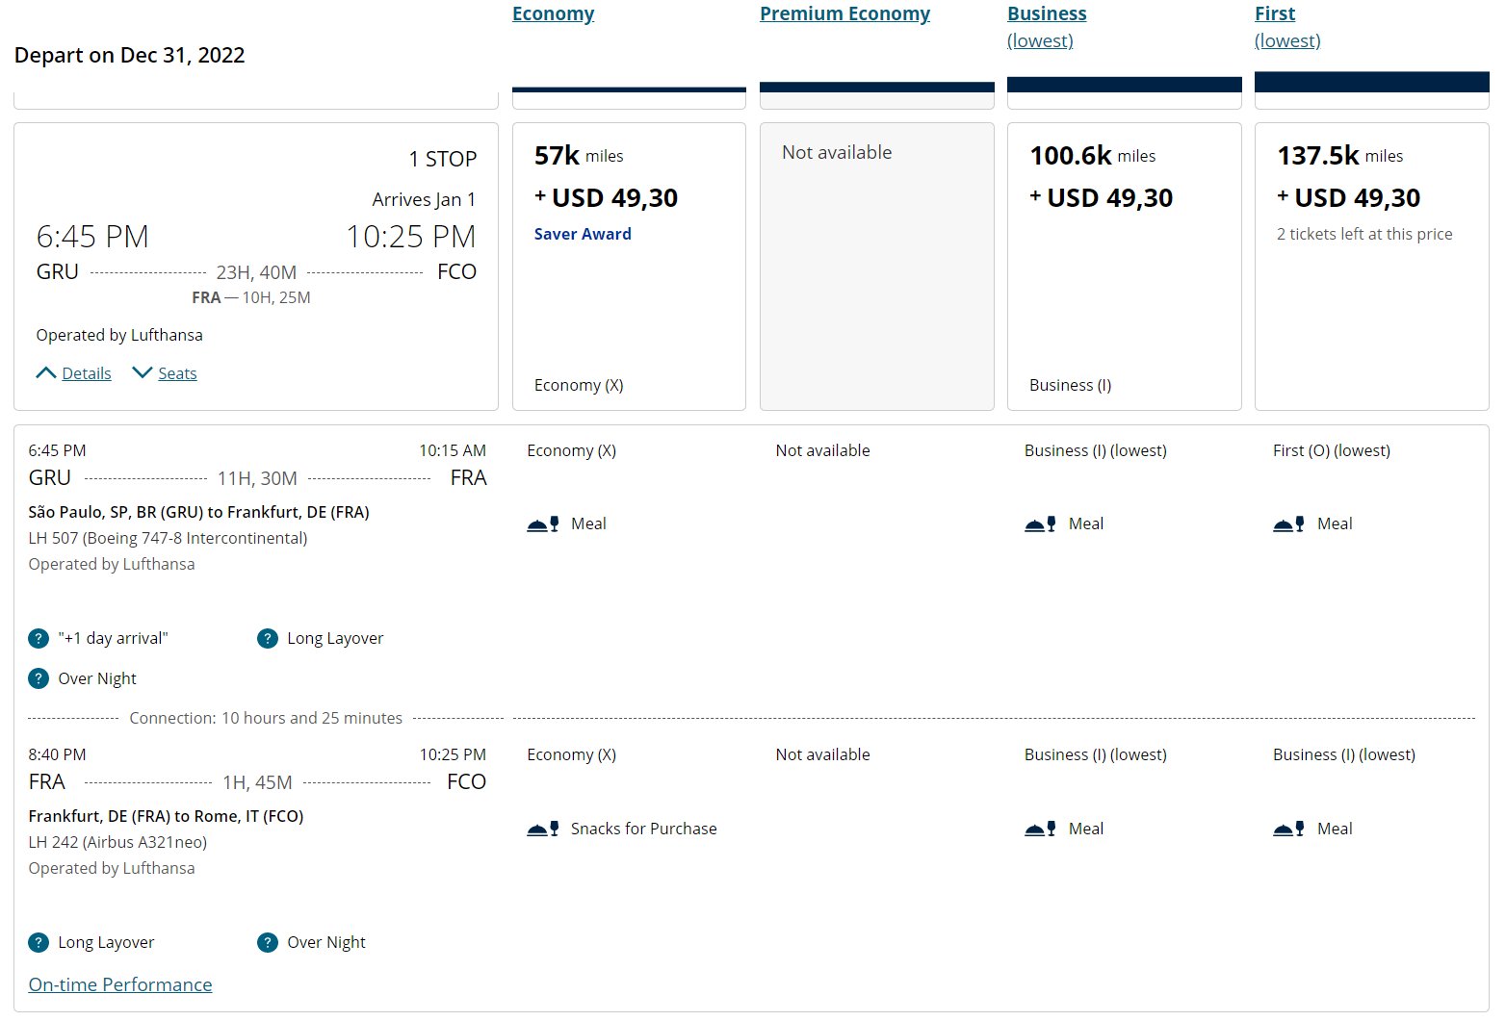The height and width of the screenshot is (1021, 1506).
Task: Open the On-time Performance link
Action: point(120,984)
